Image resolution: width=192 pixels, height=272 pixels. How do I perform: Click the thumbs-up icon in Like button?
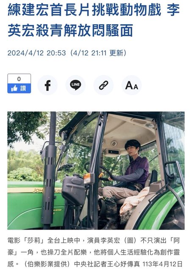[14, 88]
